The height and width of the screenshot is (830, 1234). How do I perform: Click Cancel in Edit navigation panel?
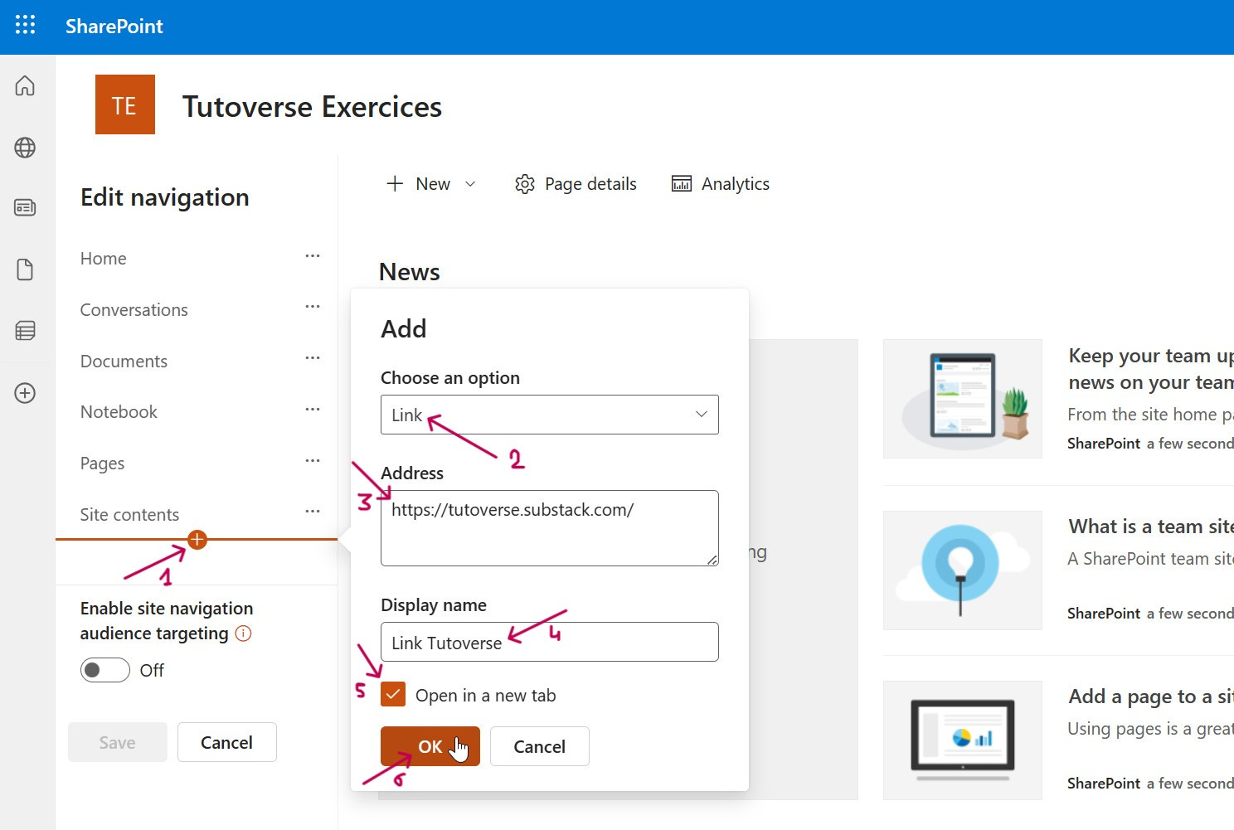227,742
